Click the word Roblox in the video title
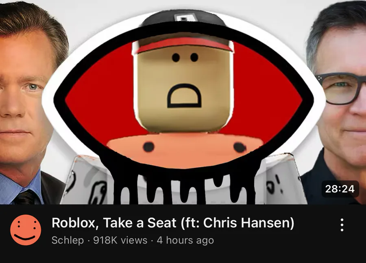This screenshot has width=366, height=263. click(74, 223)
